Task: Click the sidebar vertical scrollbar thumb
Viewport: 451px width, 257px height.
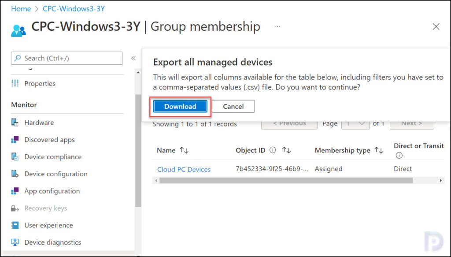Action: [138, 150]
